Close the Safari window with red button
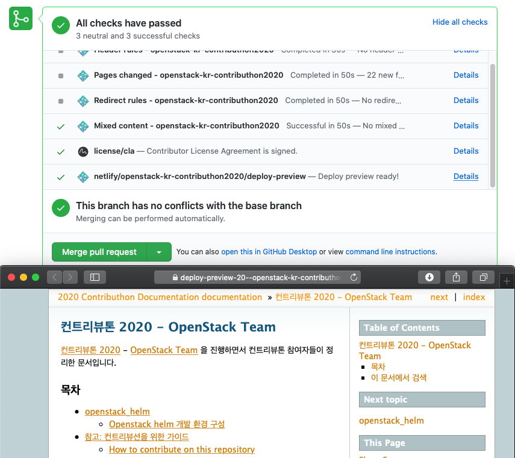Image resolution: width=515 pixels, height=458 pixels. click(x=11, y=277)
